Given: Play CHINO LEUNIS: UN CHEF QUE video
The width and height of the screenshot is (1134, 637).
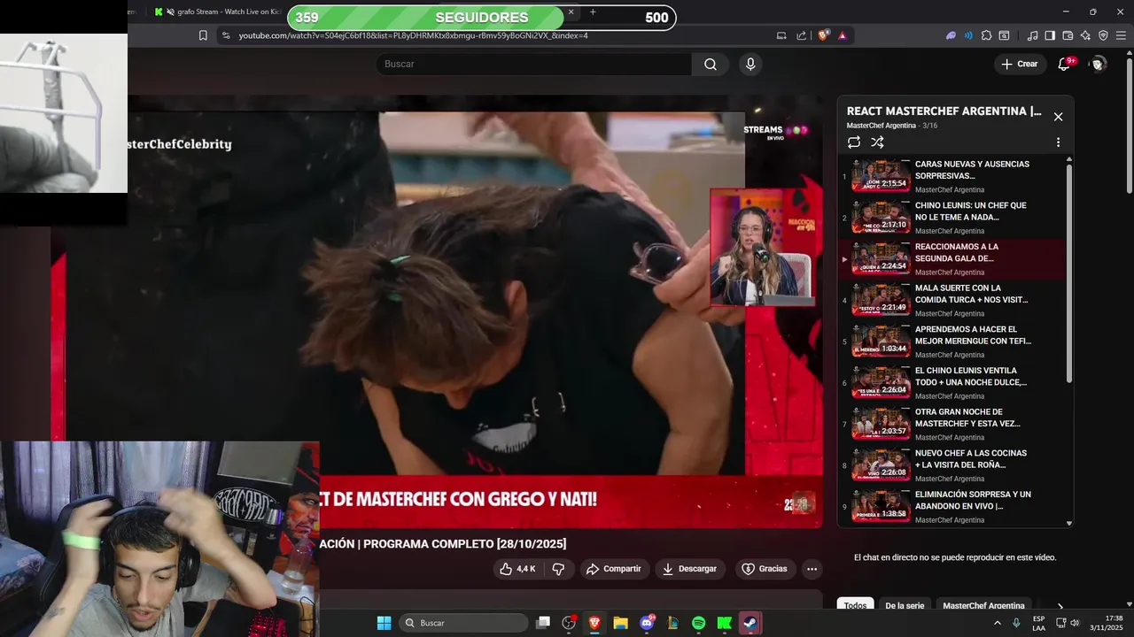Looking at the screenshot, I should pos(951,218).
